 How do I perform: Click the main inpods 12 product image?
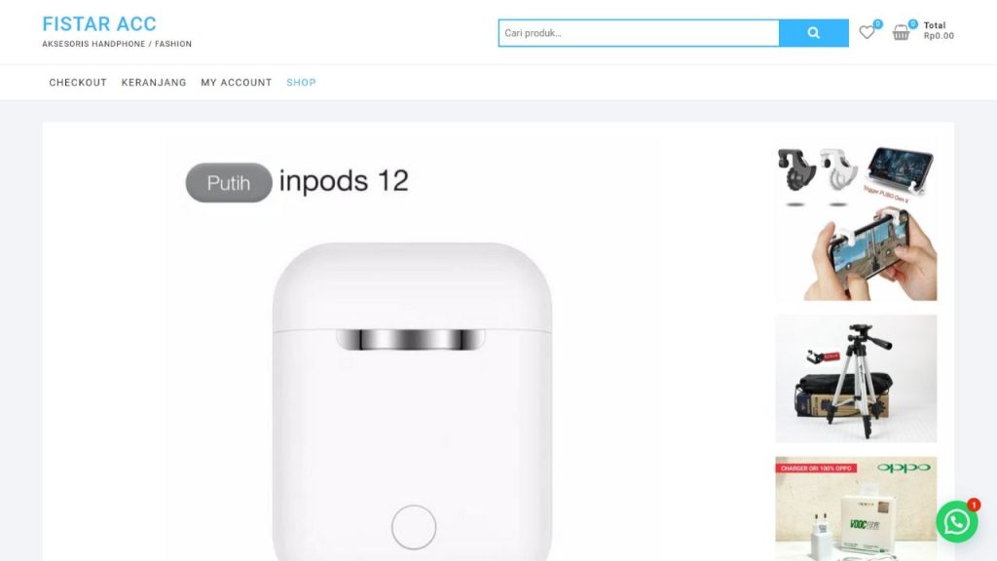412,350
